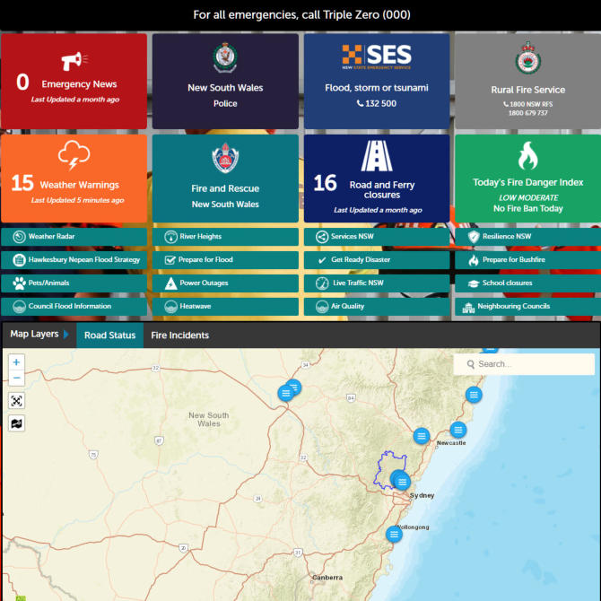
Task: Click the Prepare for Bushfire flame icon
Action: click(x=474, y=261)
